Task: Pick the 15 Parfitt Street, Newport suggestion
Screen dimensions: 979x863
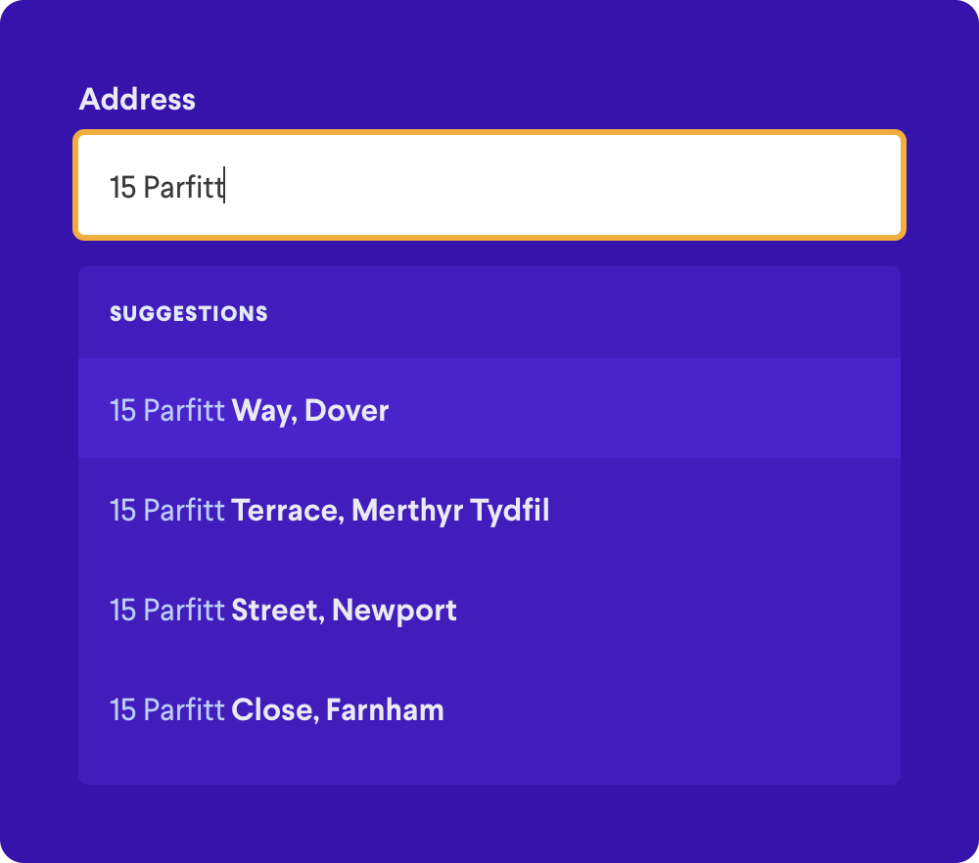Action: tap(489, 609)
